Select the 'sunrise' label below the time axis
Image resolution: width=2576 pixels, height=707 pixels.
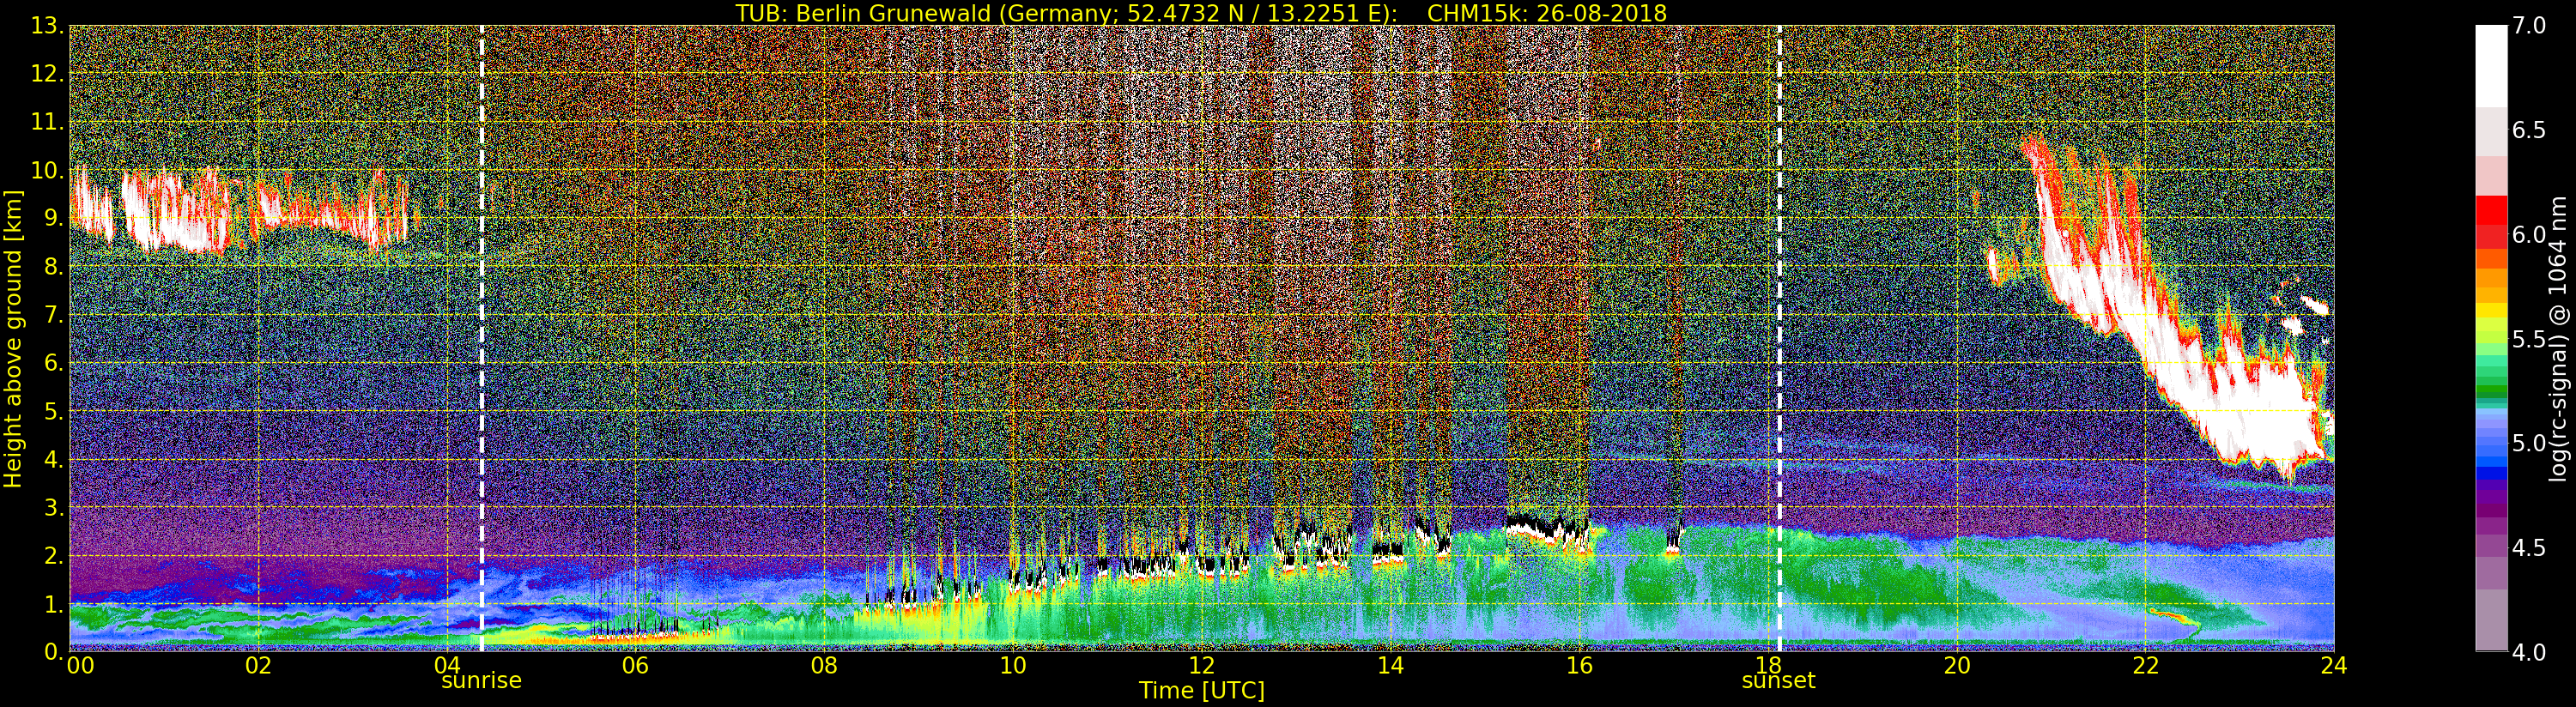(x=481, y=681)
